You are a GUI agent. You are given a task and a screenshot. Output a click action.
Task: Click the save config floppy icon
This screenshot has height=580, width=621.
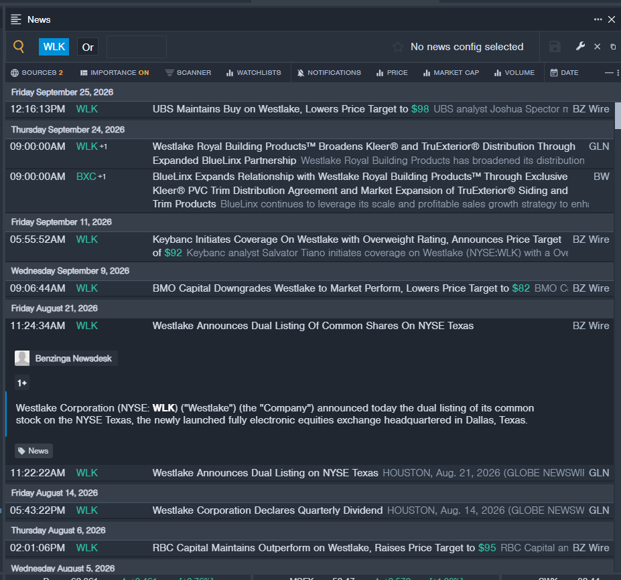click(x=555, y=47)
